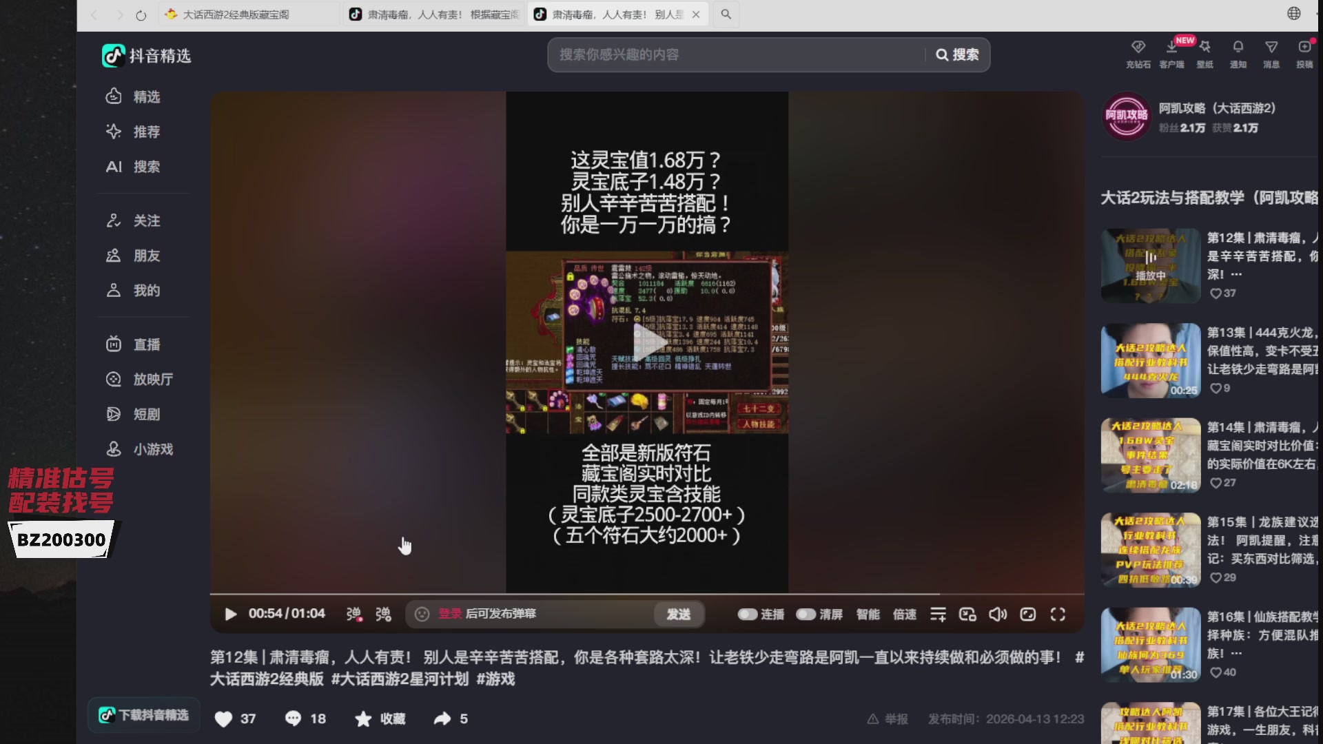1323x744 pixels.
Task: Open 小游戏 section
Action: 140,449
